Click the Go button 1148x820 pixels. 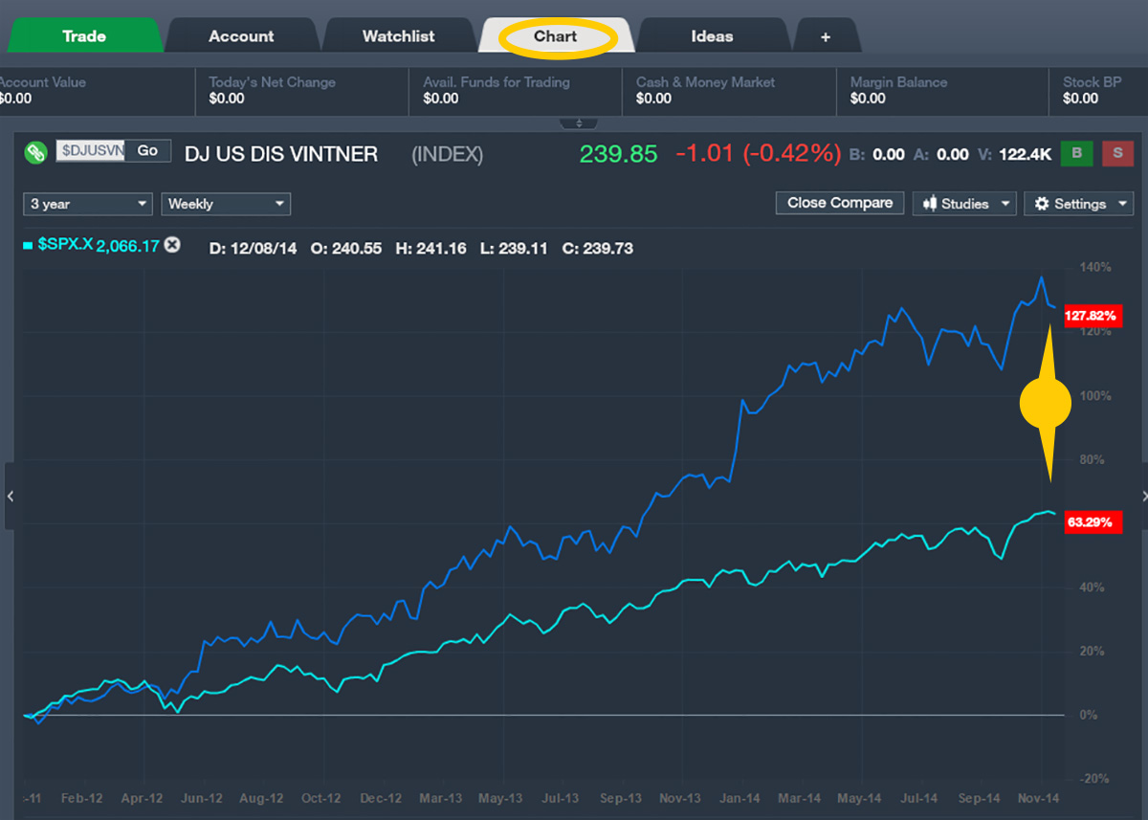tap(147, 151)
